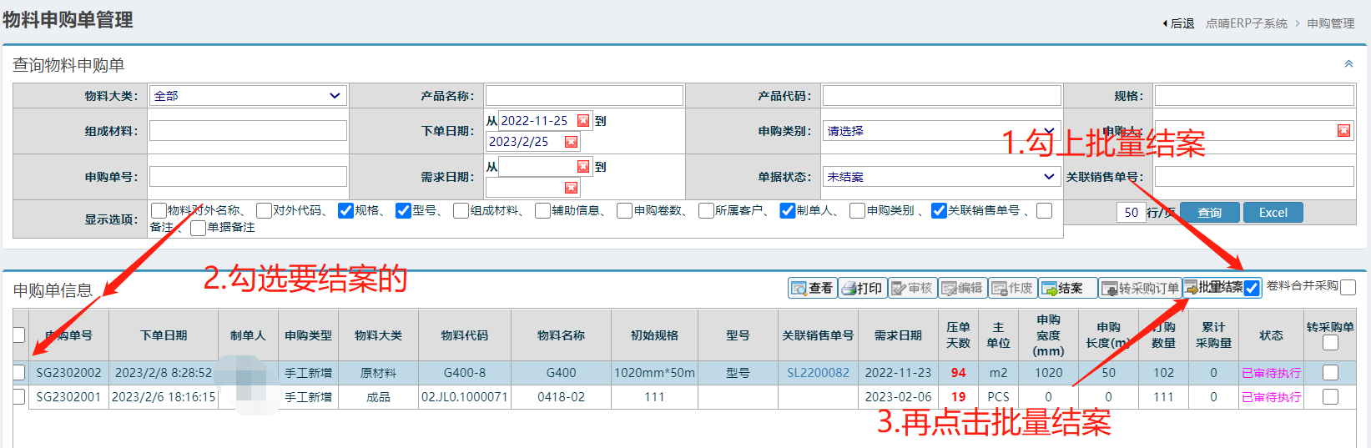
Task: Click the 产品代码 input field
Action: [941, 95]
